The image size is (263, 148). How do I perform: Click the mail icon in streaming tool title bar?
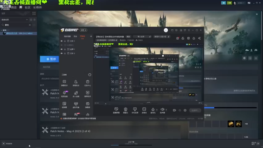(x=172, y=30)
